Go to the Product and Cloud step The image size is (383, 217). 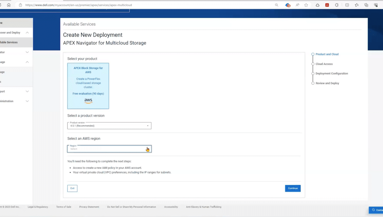(327, 54)
